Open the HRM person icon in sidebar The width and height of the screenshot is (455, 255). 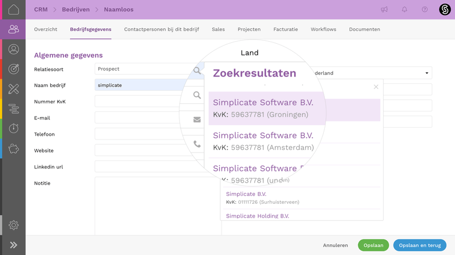pyautogui.click(x=13, y=49)
